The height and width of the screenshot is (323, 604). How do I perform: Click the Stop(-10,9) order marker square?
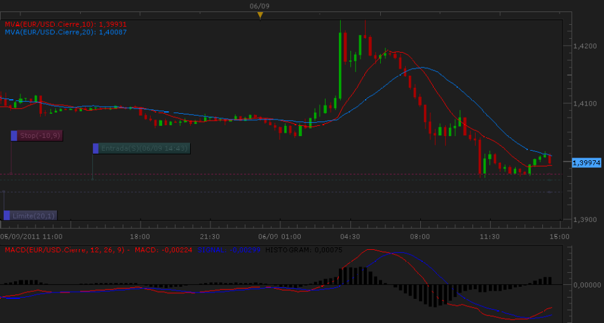(14, 135)
